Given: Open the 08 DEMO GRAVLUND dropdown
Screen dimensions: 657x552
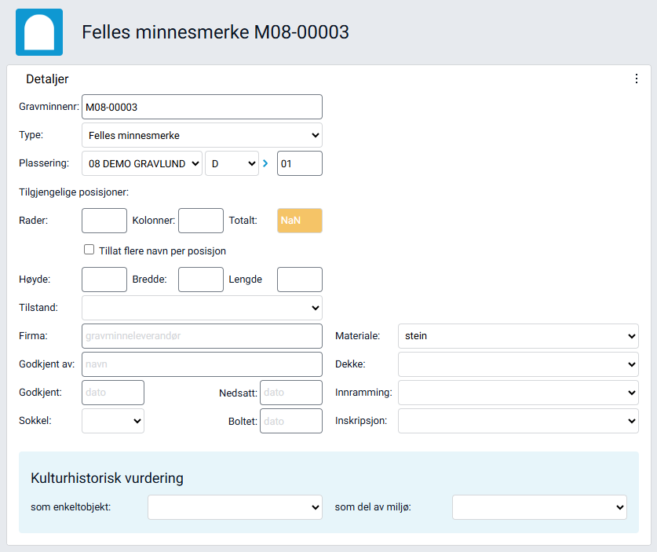Looking at the screenshot, I should click(x=141, y=163).
